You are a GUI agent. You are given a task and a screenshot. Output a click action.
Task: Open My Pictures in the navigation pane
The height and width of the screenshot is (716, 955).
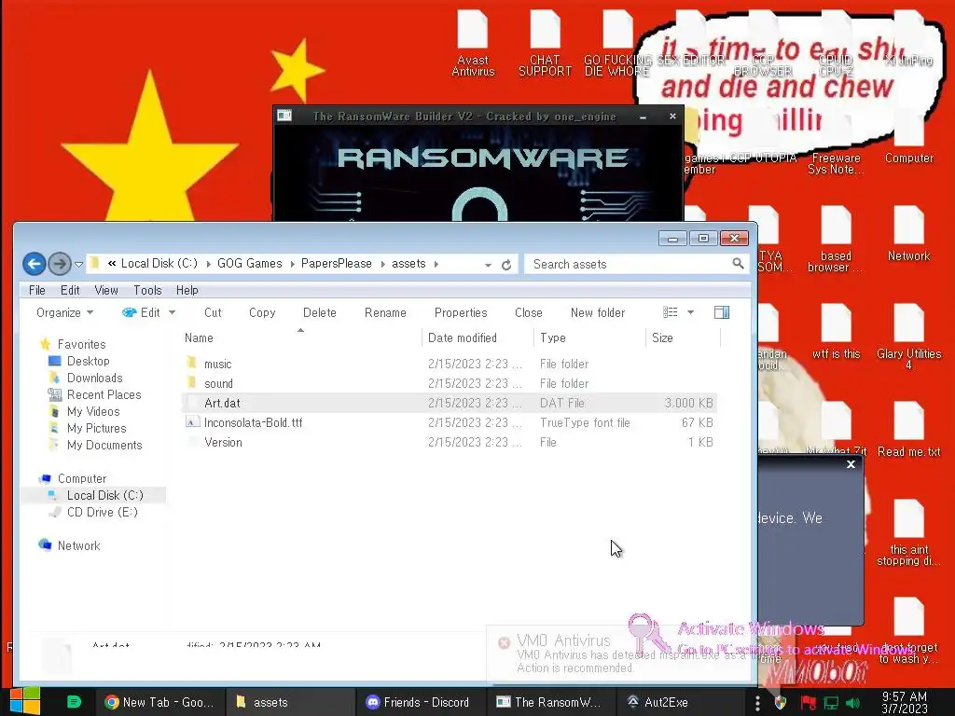(96, 428)
